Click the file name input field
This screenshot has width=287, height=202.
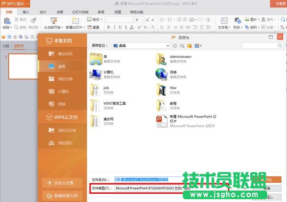148,180
